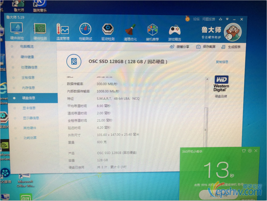The width and height of the screenshot is (267, 201).
Task: Select 硬盘信息 in the sidebar
Action: [x=32, y=98]
